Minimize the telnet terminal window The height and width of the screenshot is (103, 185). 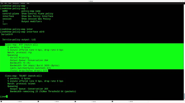180,1
